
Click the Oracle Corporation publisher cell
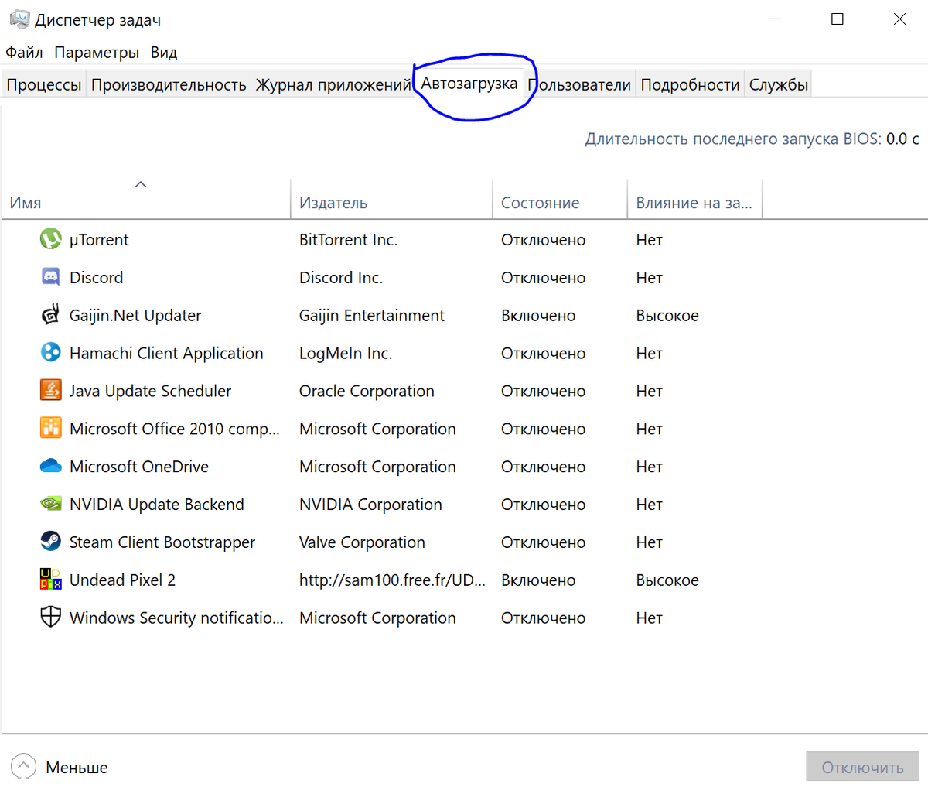367,391
